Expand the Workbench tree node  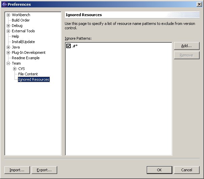click(x=8, y=15)
